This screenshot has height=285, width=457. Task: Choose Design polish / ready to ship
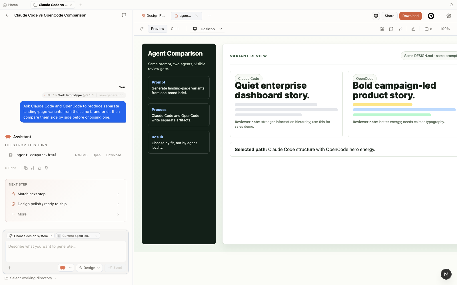66,204
